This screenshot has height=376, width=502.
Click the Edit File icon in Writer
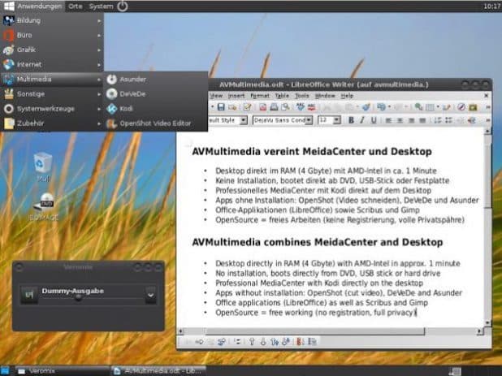pyautogui.click(x=247, y=107)
